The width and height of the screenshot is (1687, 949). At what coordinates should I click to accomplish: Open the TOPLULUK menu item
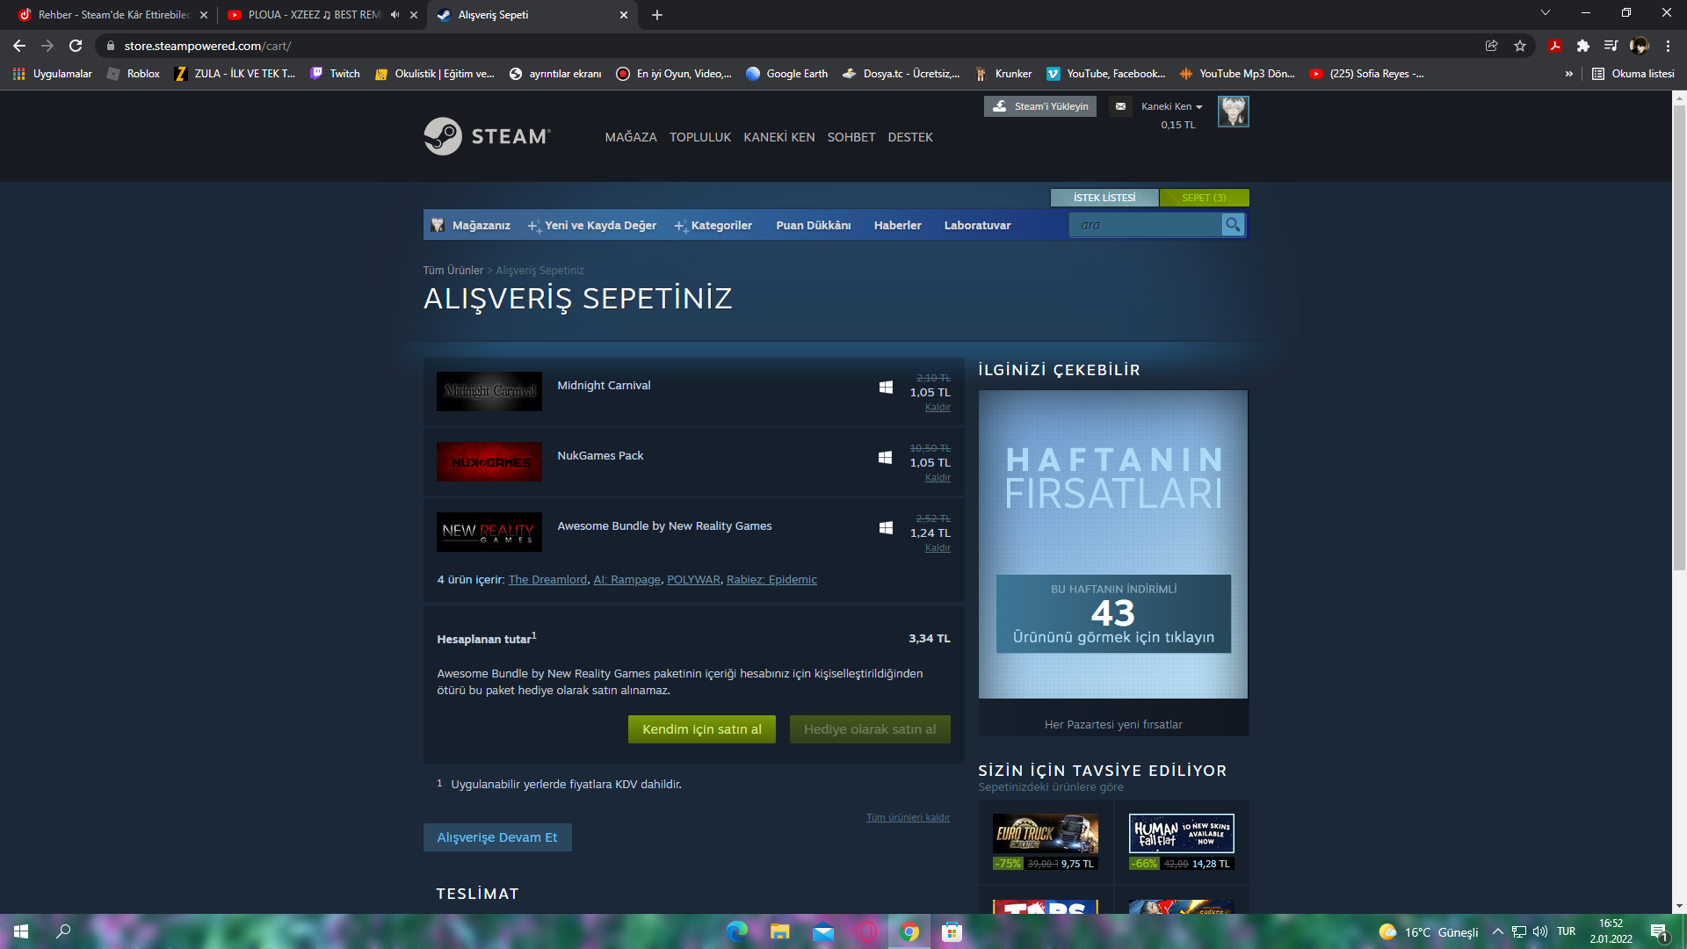tap(699, 137)
